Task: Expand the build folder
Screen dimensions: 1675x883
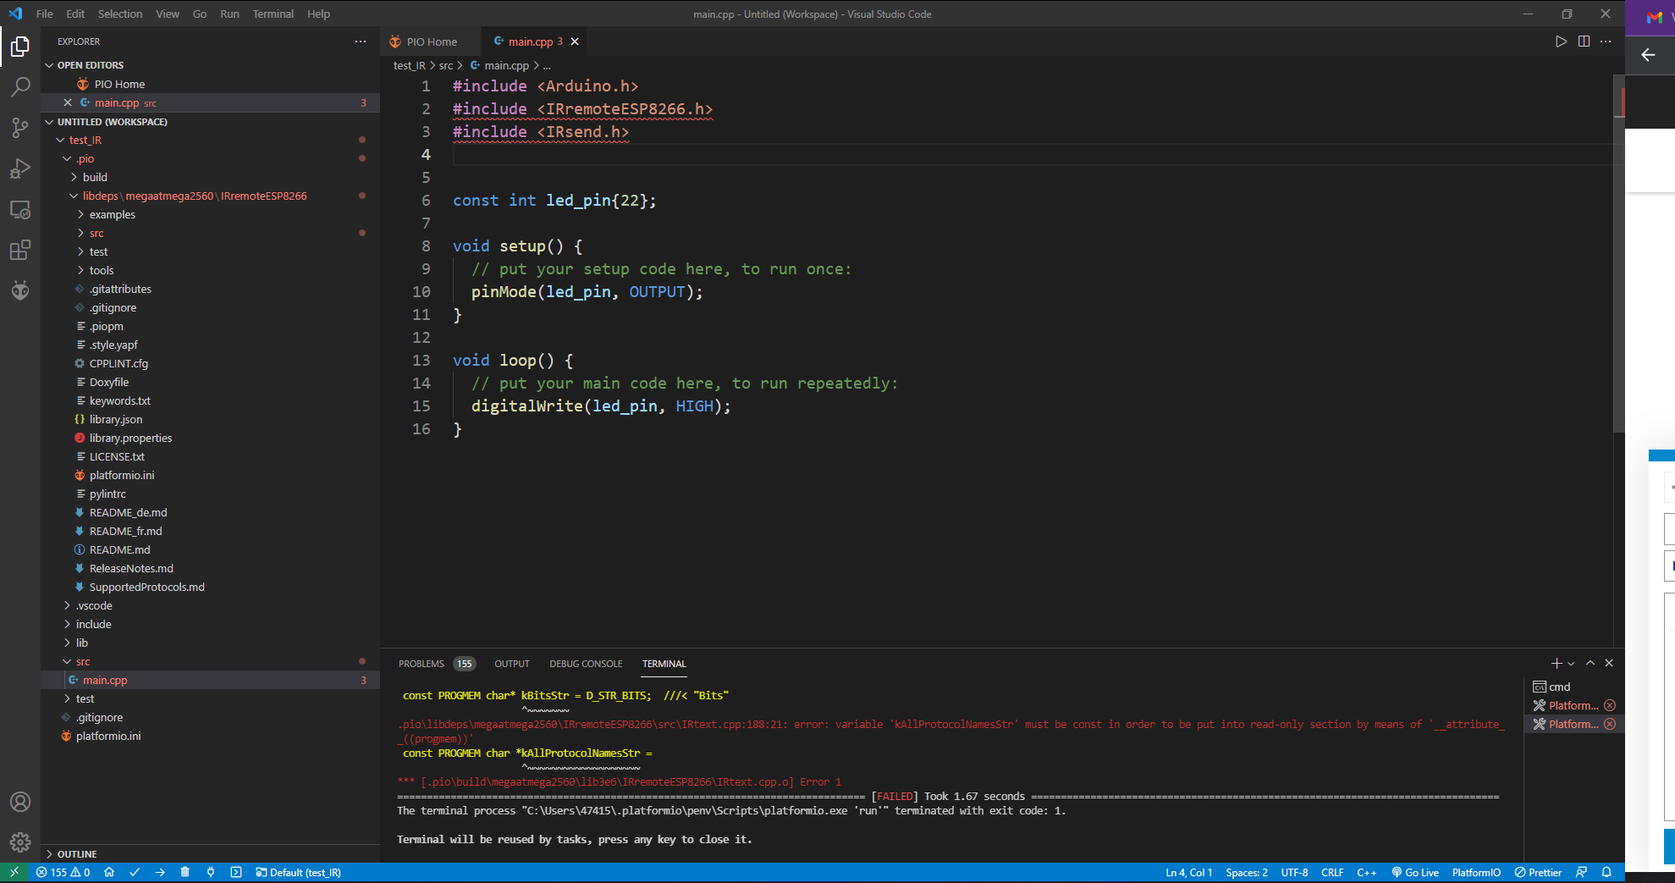Action: coord(95,177)
